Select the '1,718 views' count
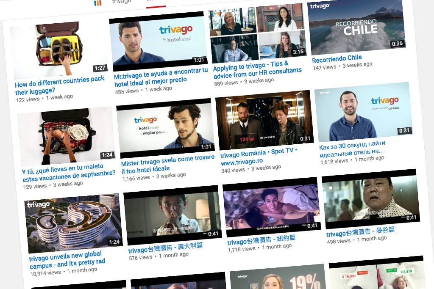The height and width of the screenshot is (289, 434). tap(242, 249)
